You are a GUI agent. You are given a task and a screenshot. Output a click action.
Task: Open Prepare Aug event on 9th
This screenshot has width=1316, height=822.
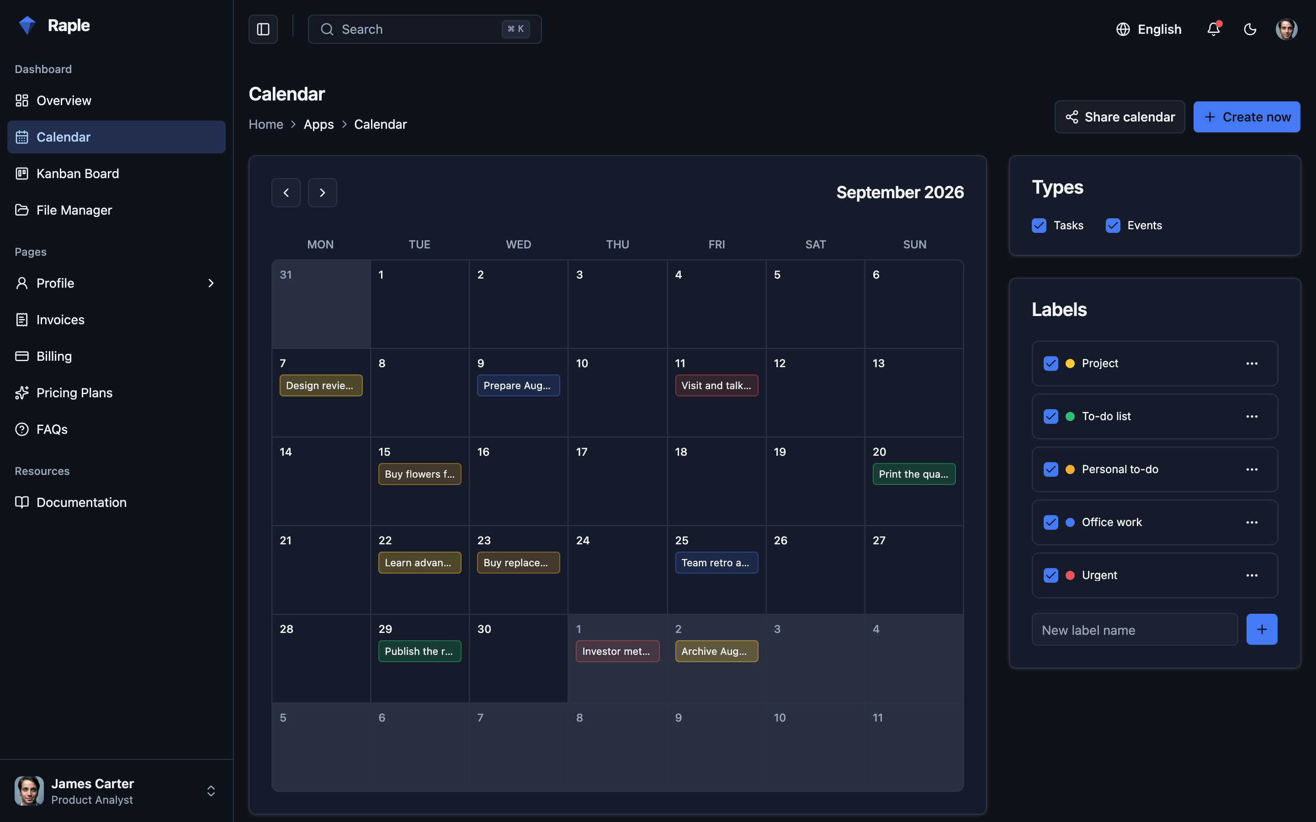click(518, 385)
